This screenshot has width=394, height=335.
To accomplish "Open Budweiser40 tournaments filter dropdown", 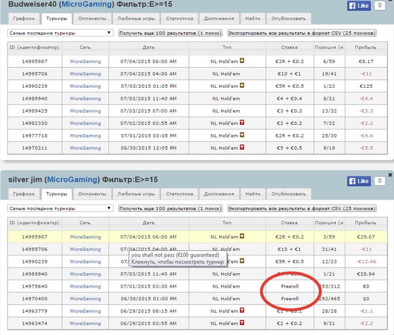I will 60,33.
